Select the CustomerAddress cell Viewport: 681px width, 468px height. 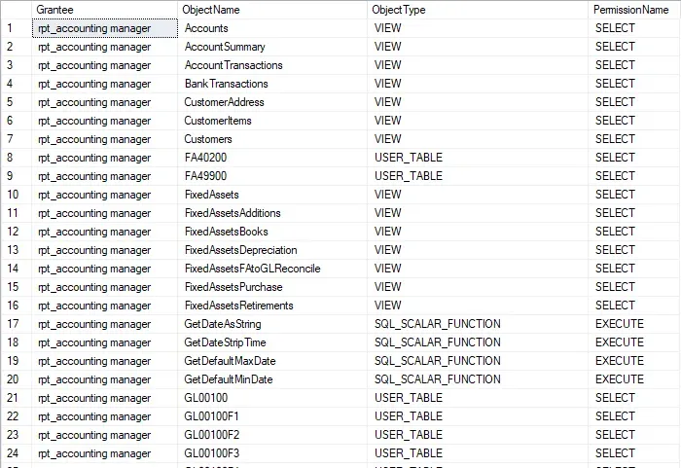[225, 102]
